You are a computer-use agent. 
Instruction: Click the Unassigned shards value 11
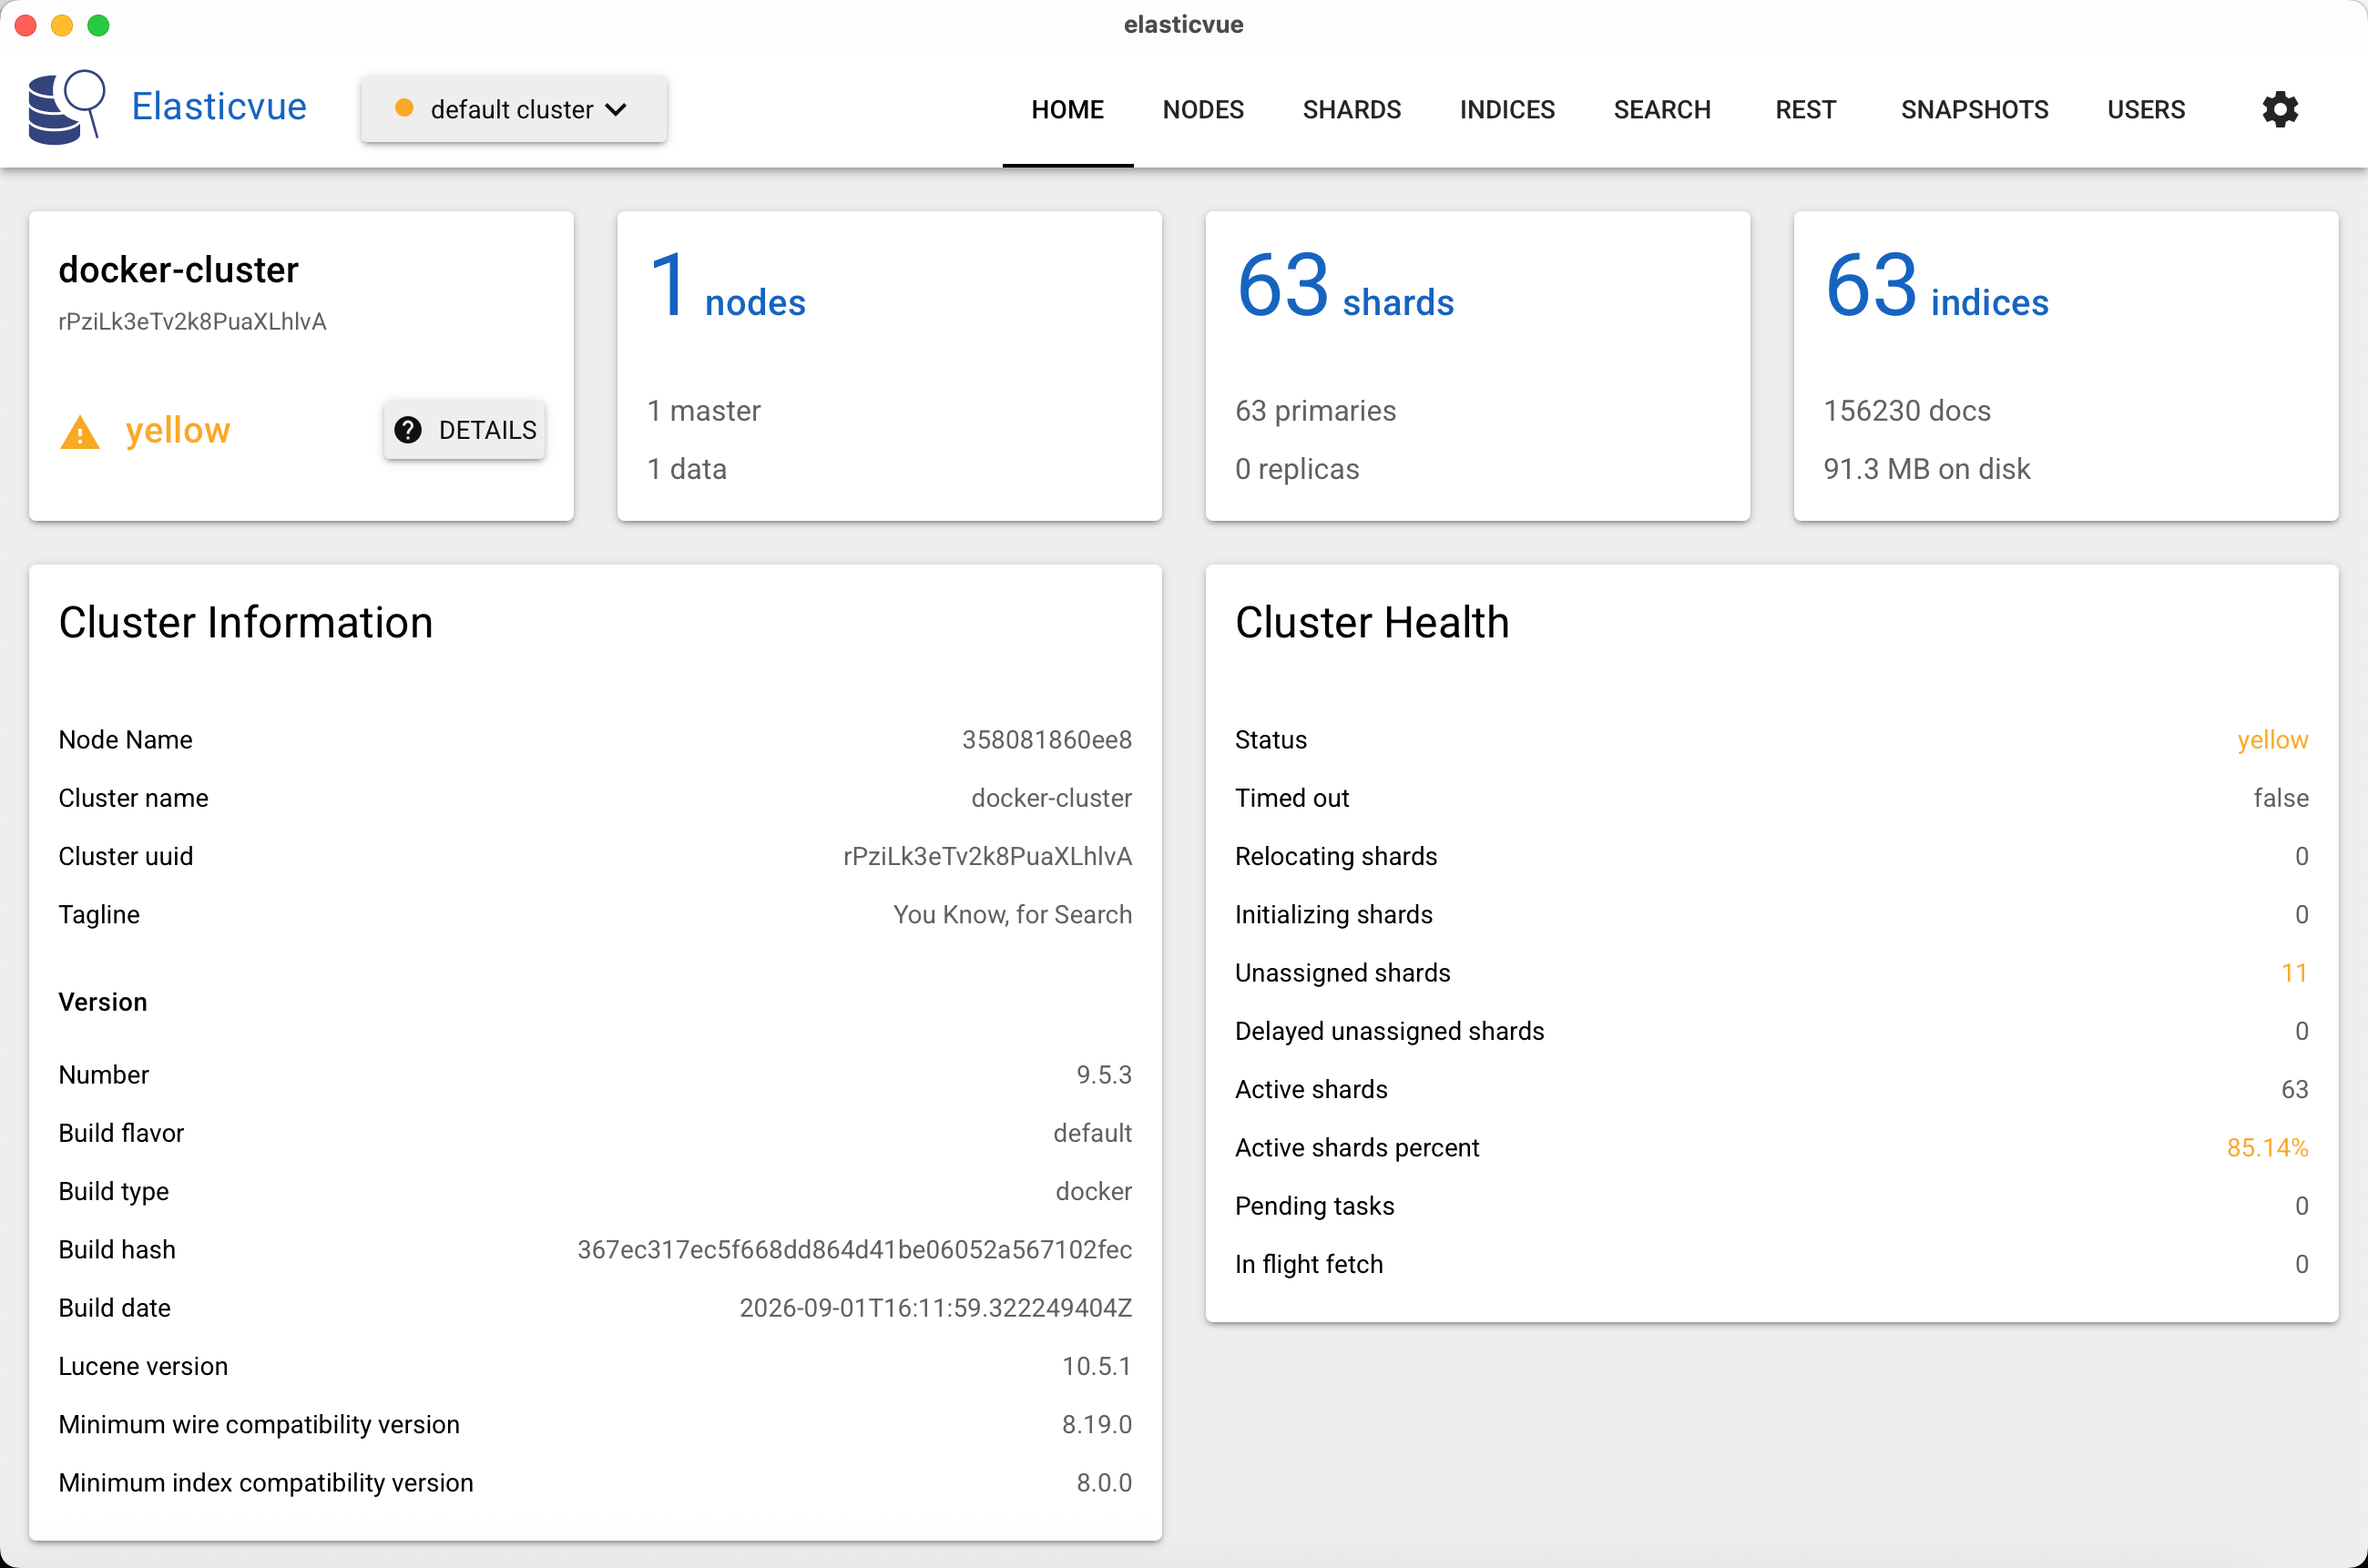(x=2295, y=973)
